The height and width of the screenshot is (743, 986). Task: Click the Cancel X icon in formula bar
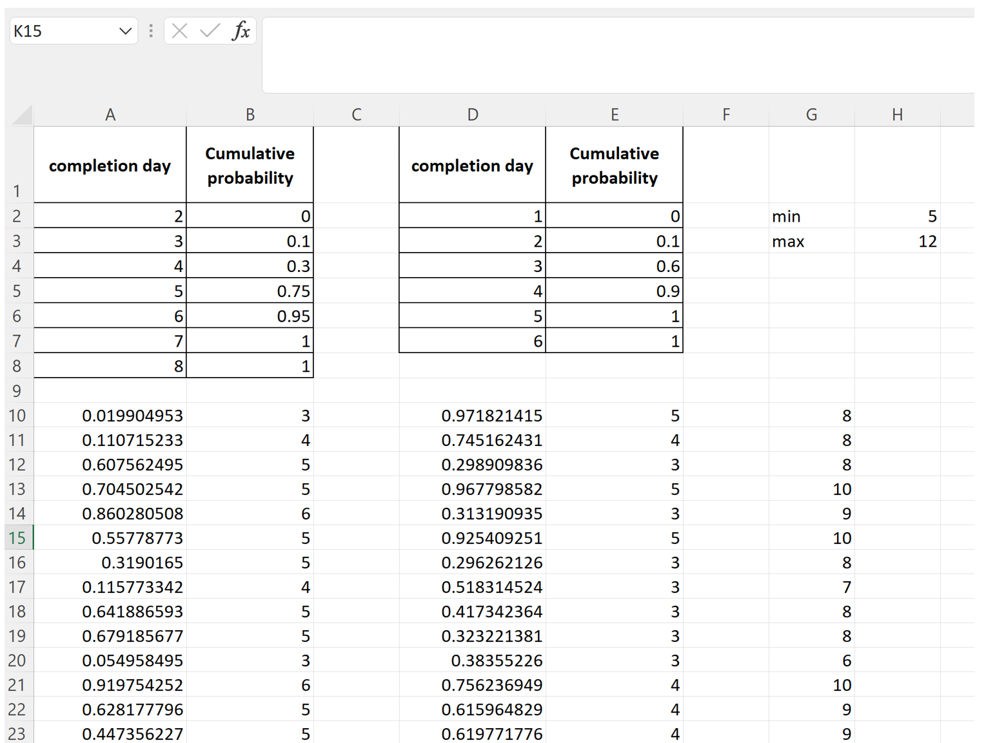point(180,30)
